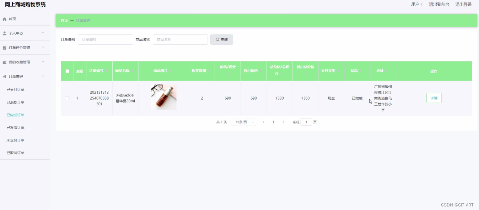Sort the table by 订单编号 column
This screenshot has width=479, height=210.
(107, 71)
